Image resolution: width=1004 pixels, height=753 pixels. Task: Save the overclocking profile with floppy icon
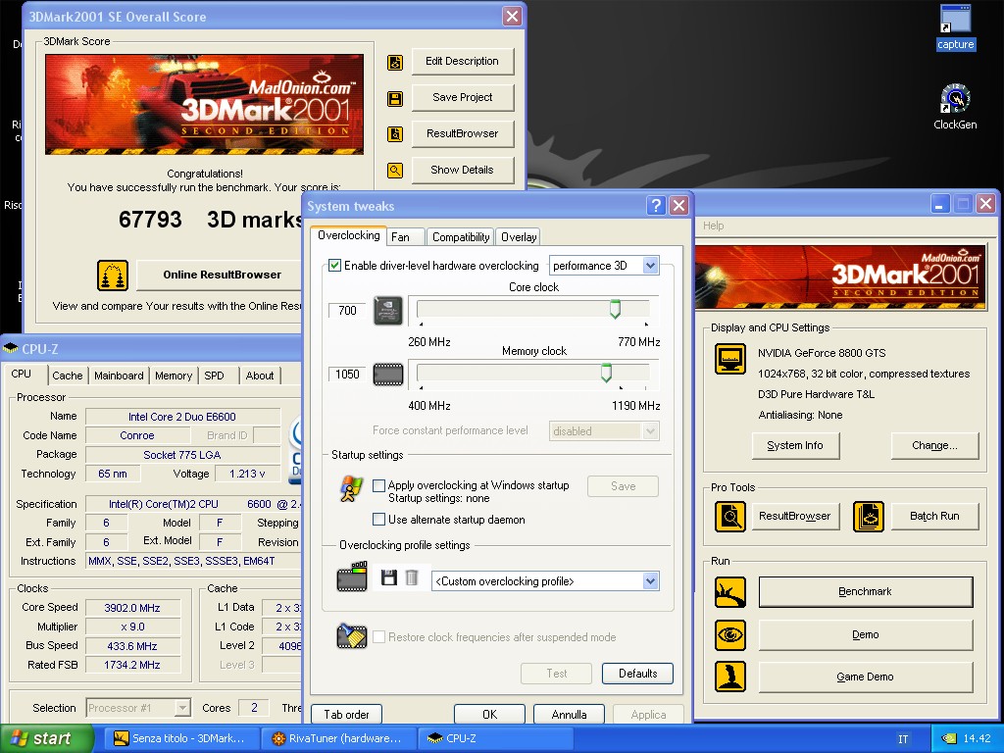click(388, 578)
